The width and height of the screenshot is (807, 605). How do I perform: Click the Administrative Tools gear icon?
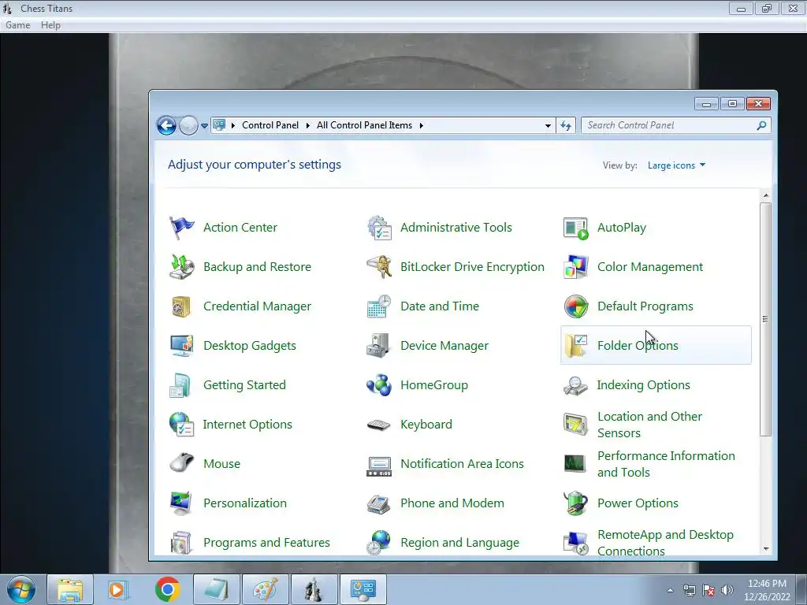pyautogui.click(x=379, y=228)
